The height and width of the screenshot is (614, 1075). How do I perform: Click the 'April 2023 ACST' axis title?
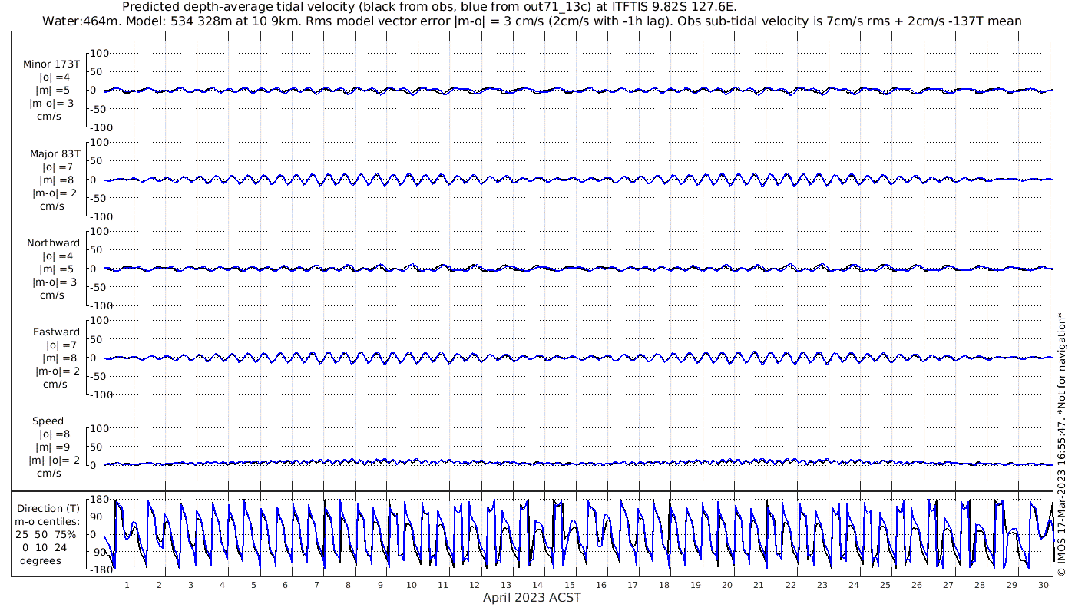click(531, 597)
